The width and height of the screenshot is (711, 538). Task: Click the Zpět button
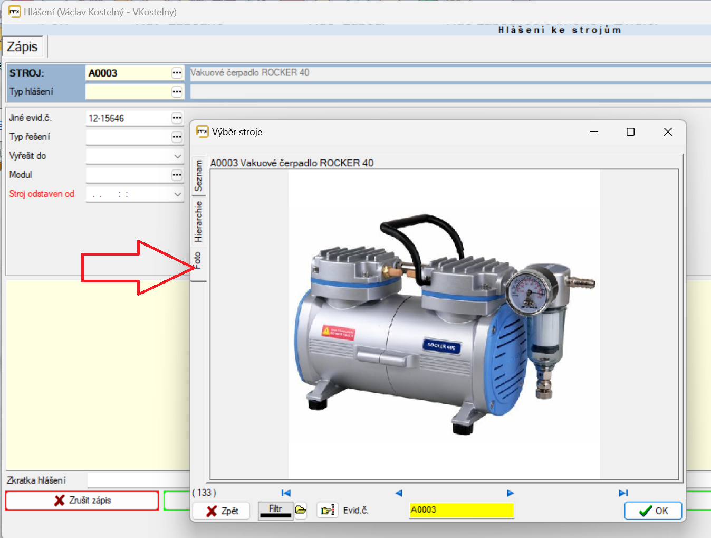coord(222,511)
